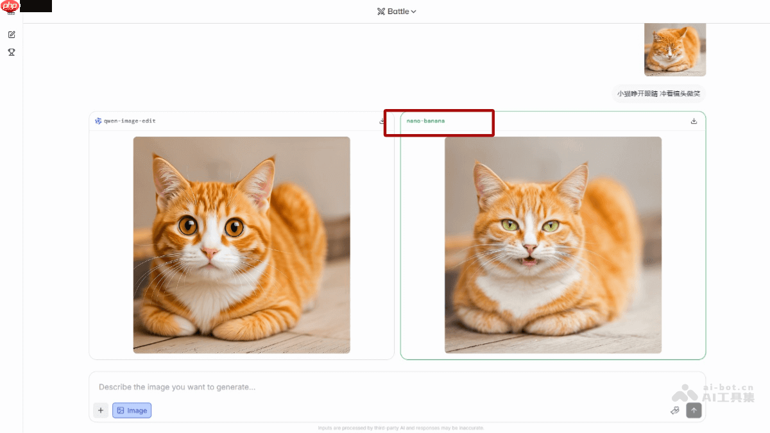Click the new chat edit icon in sidebar
Image resolution: width=770 pixels, height=433 pixels.
click(12, 35)
